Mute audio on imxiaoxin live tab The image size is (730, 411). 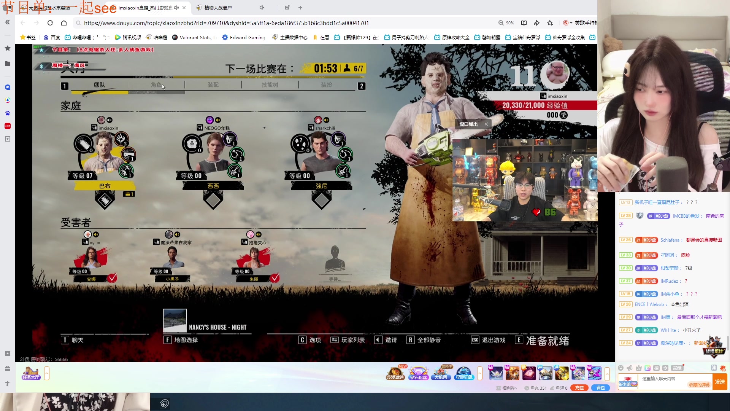coord(176,8)
